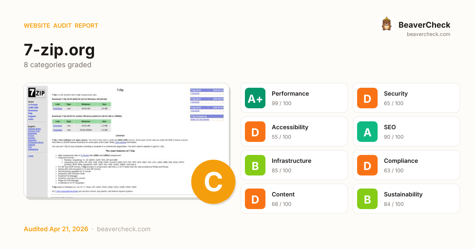
Task: Click the 7-zip.org site title
Action: click(59, 50)
